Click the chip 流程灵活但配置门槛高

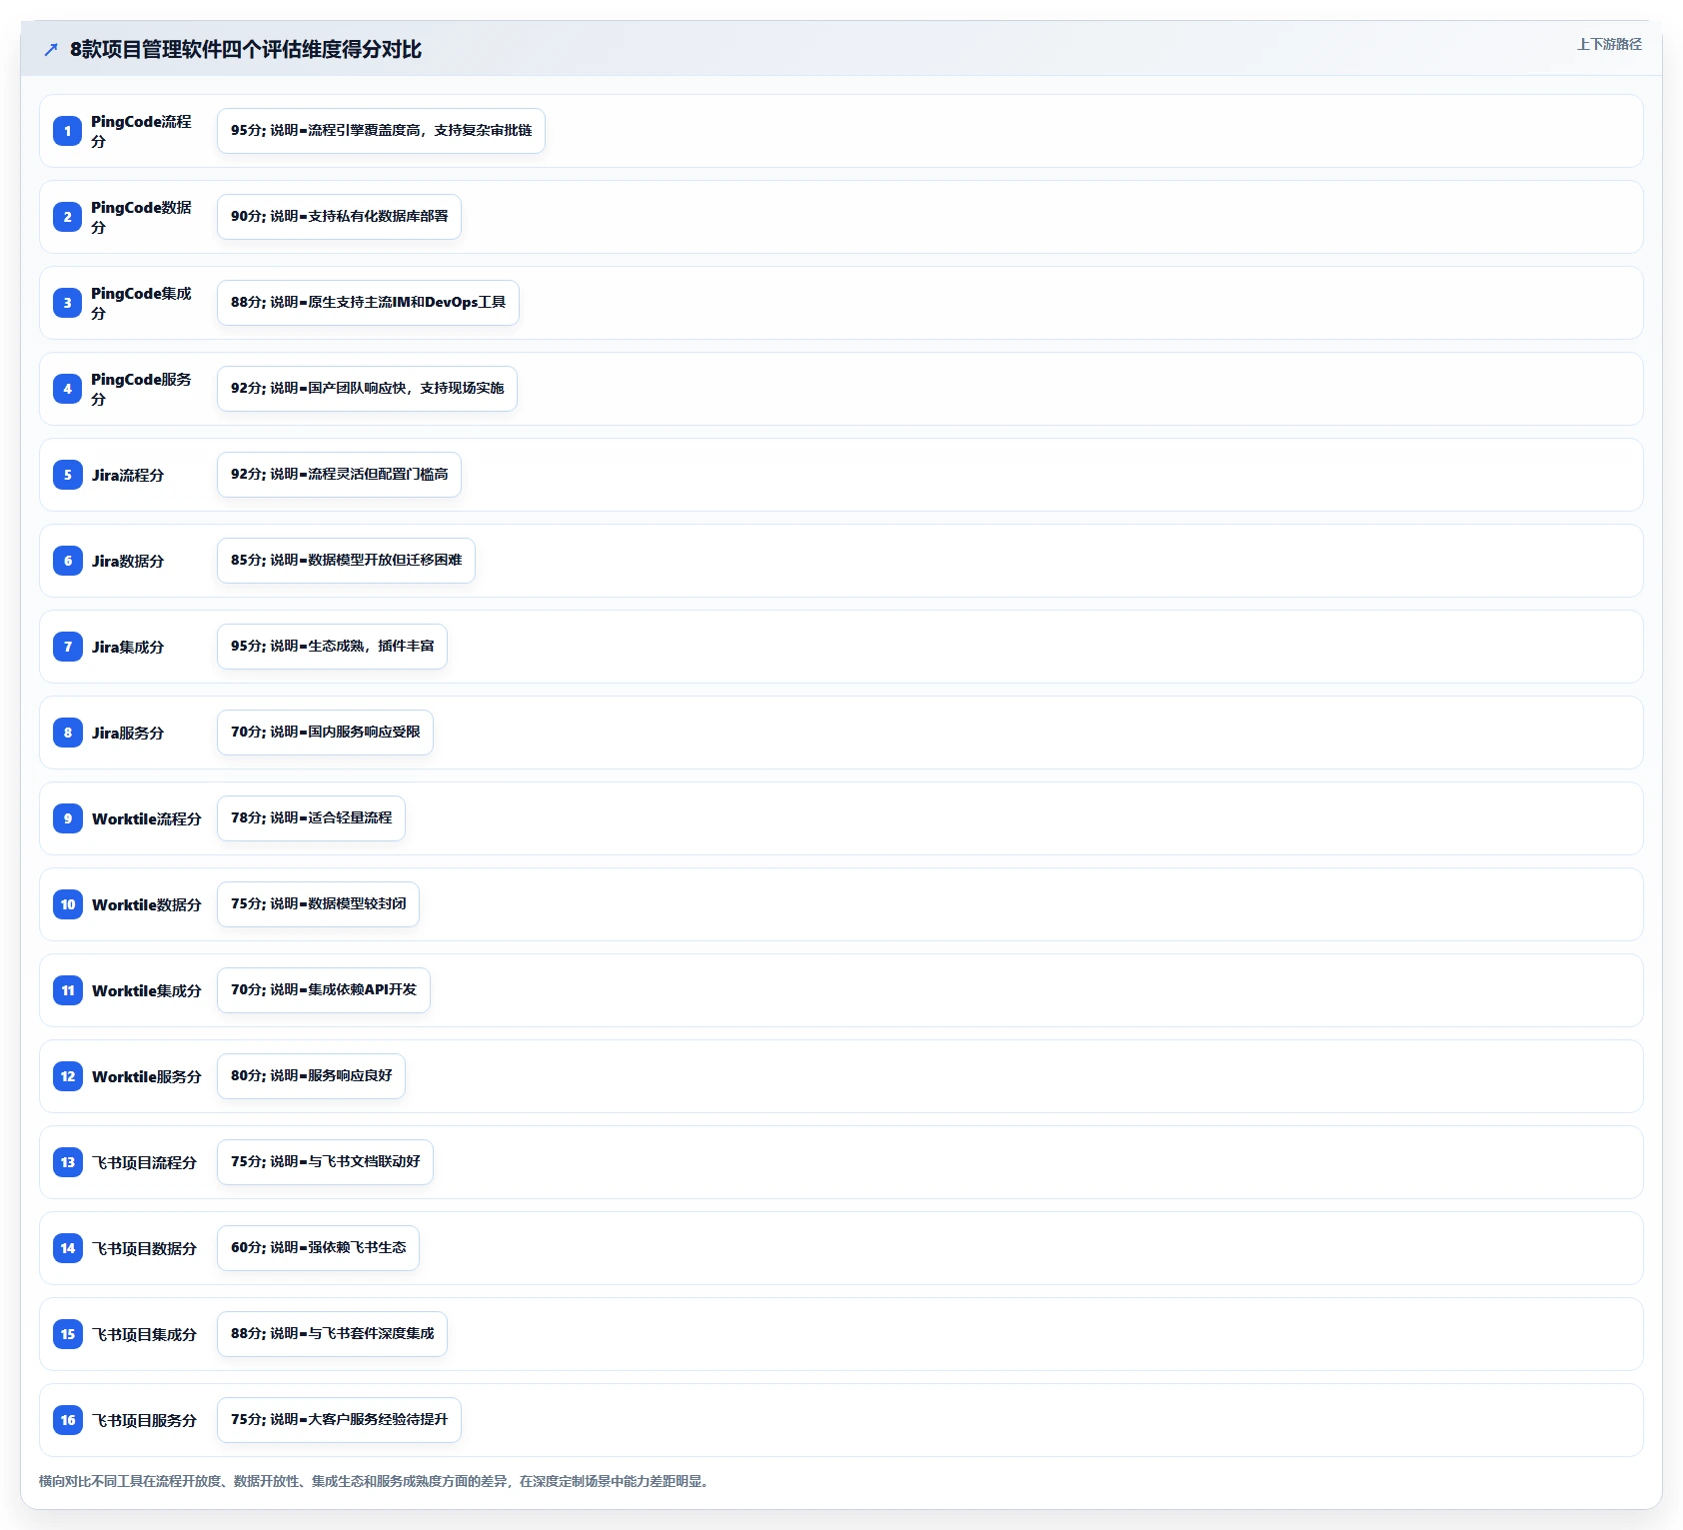coord(339,475)
